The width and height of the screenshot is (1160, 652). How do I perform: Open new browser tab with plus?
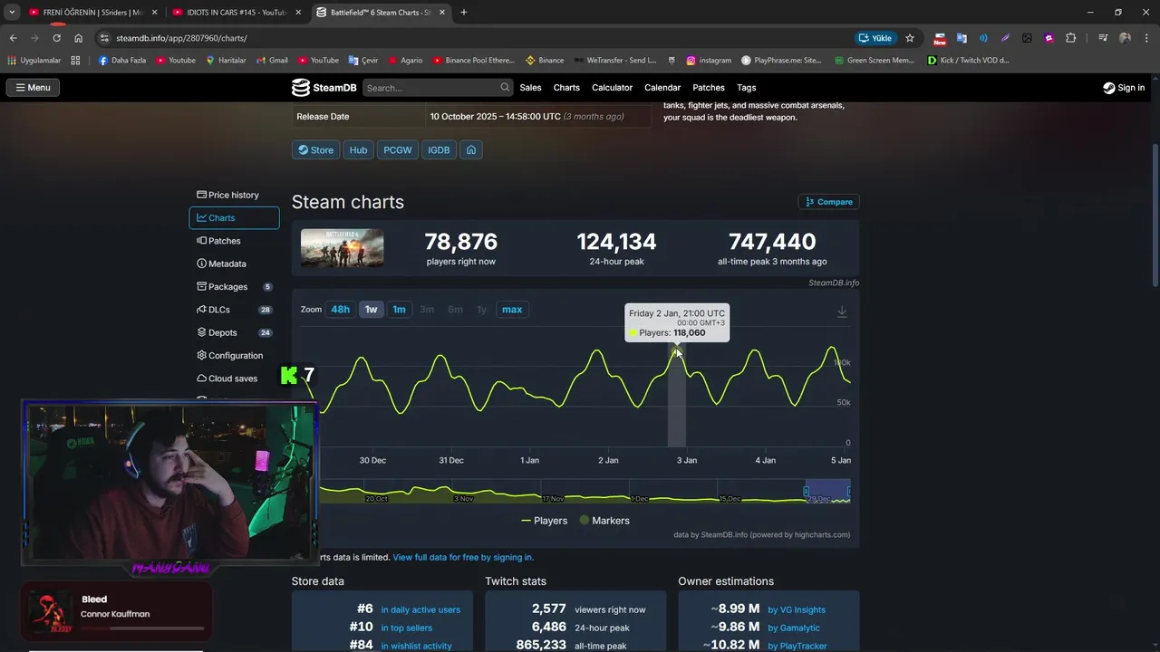[x=464, y=13]
